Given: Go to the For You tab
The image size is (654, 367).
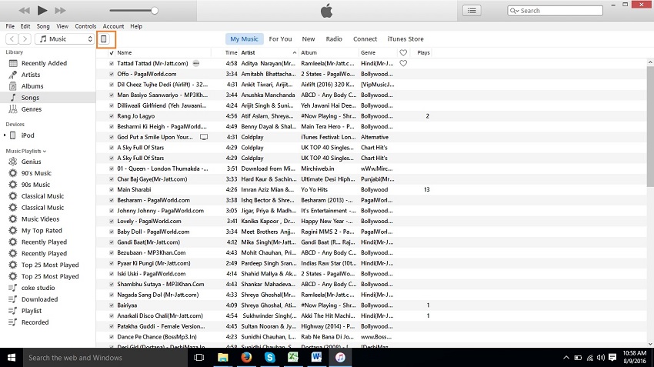Looking at the screenshot, I should point(280,38).
